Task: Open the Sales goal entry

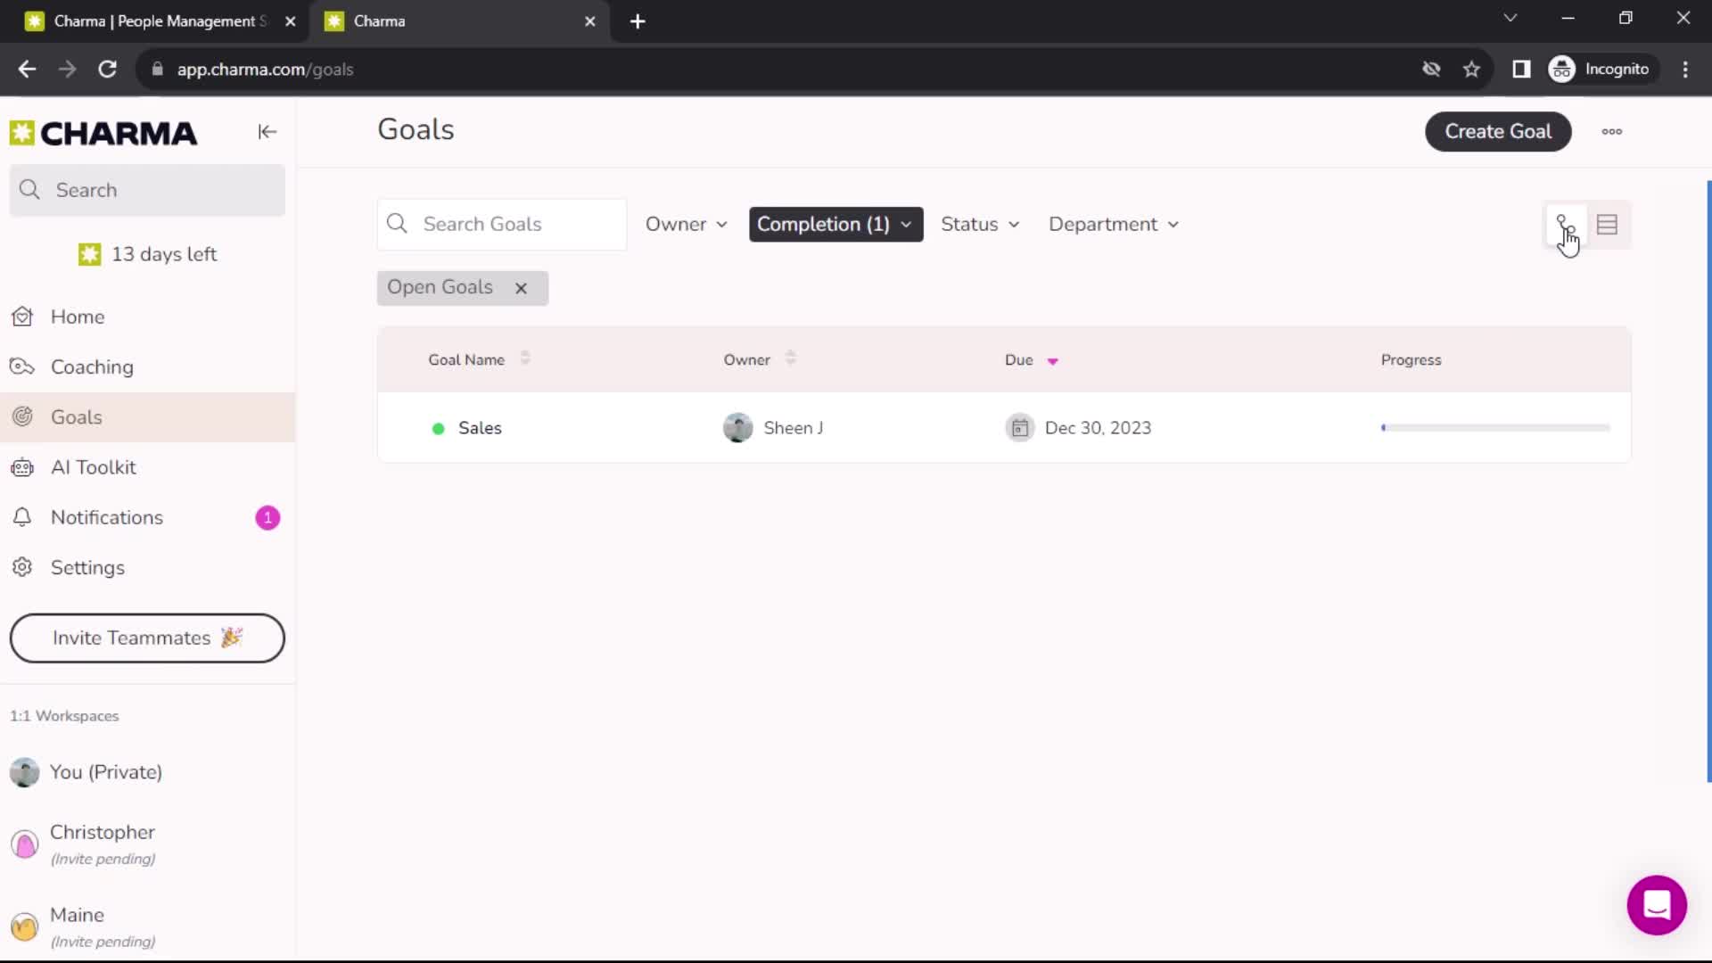Action: 480,427
